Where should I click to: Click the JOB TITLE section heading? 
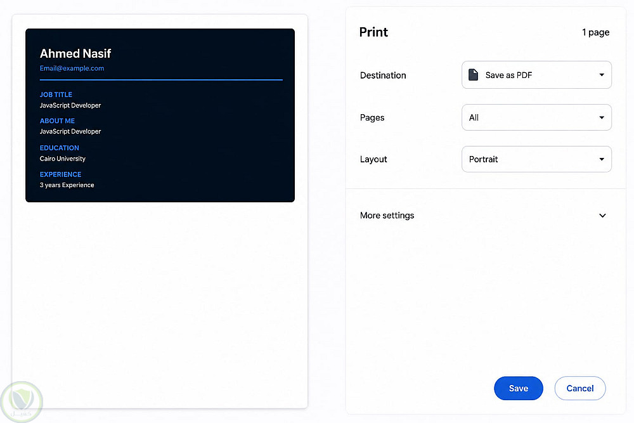click(56, 94)
